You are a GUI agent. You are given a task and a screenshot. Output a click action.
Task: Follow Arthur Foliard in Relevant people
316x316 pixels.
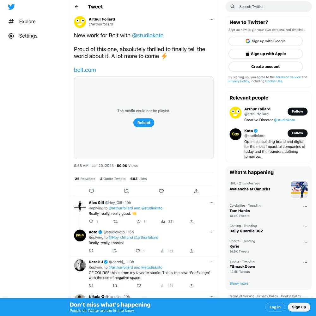[297, 112]
